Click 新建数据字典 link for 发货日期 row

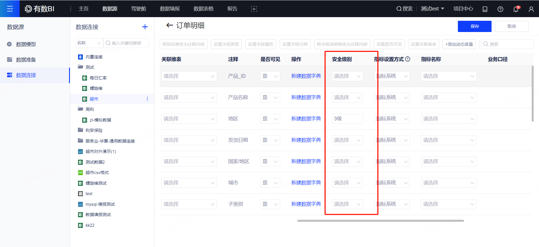tap(306, 140)
